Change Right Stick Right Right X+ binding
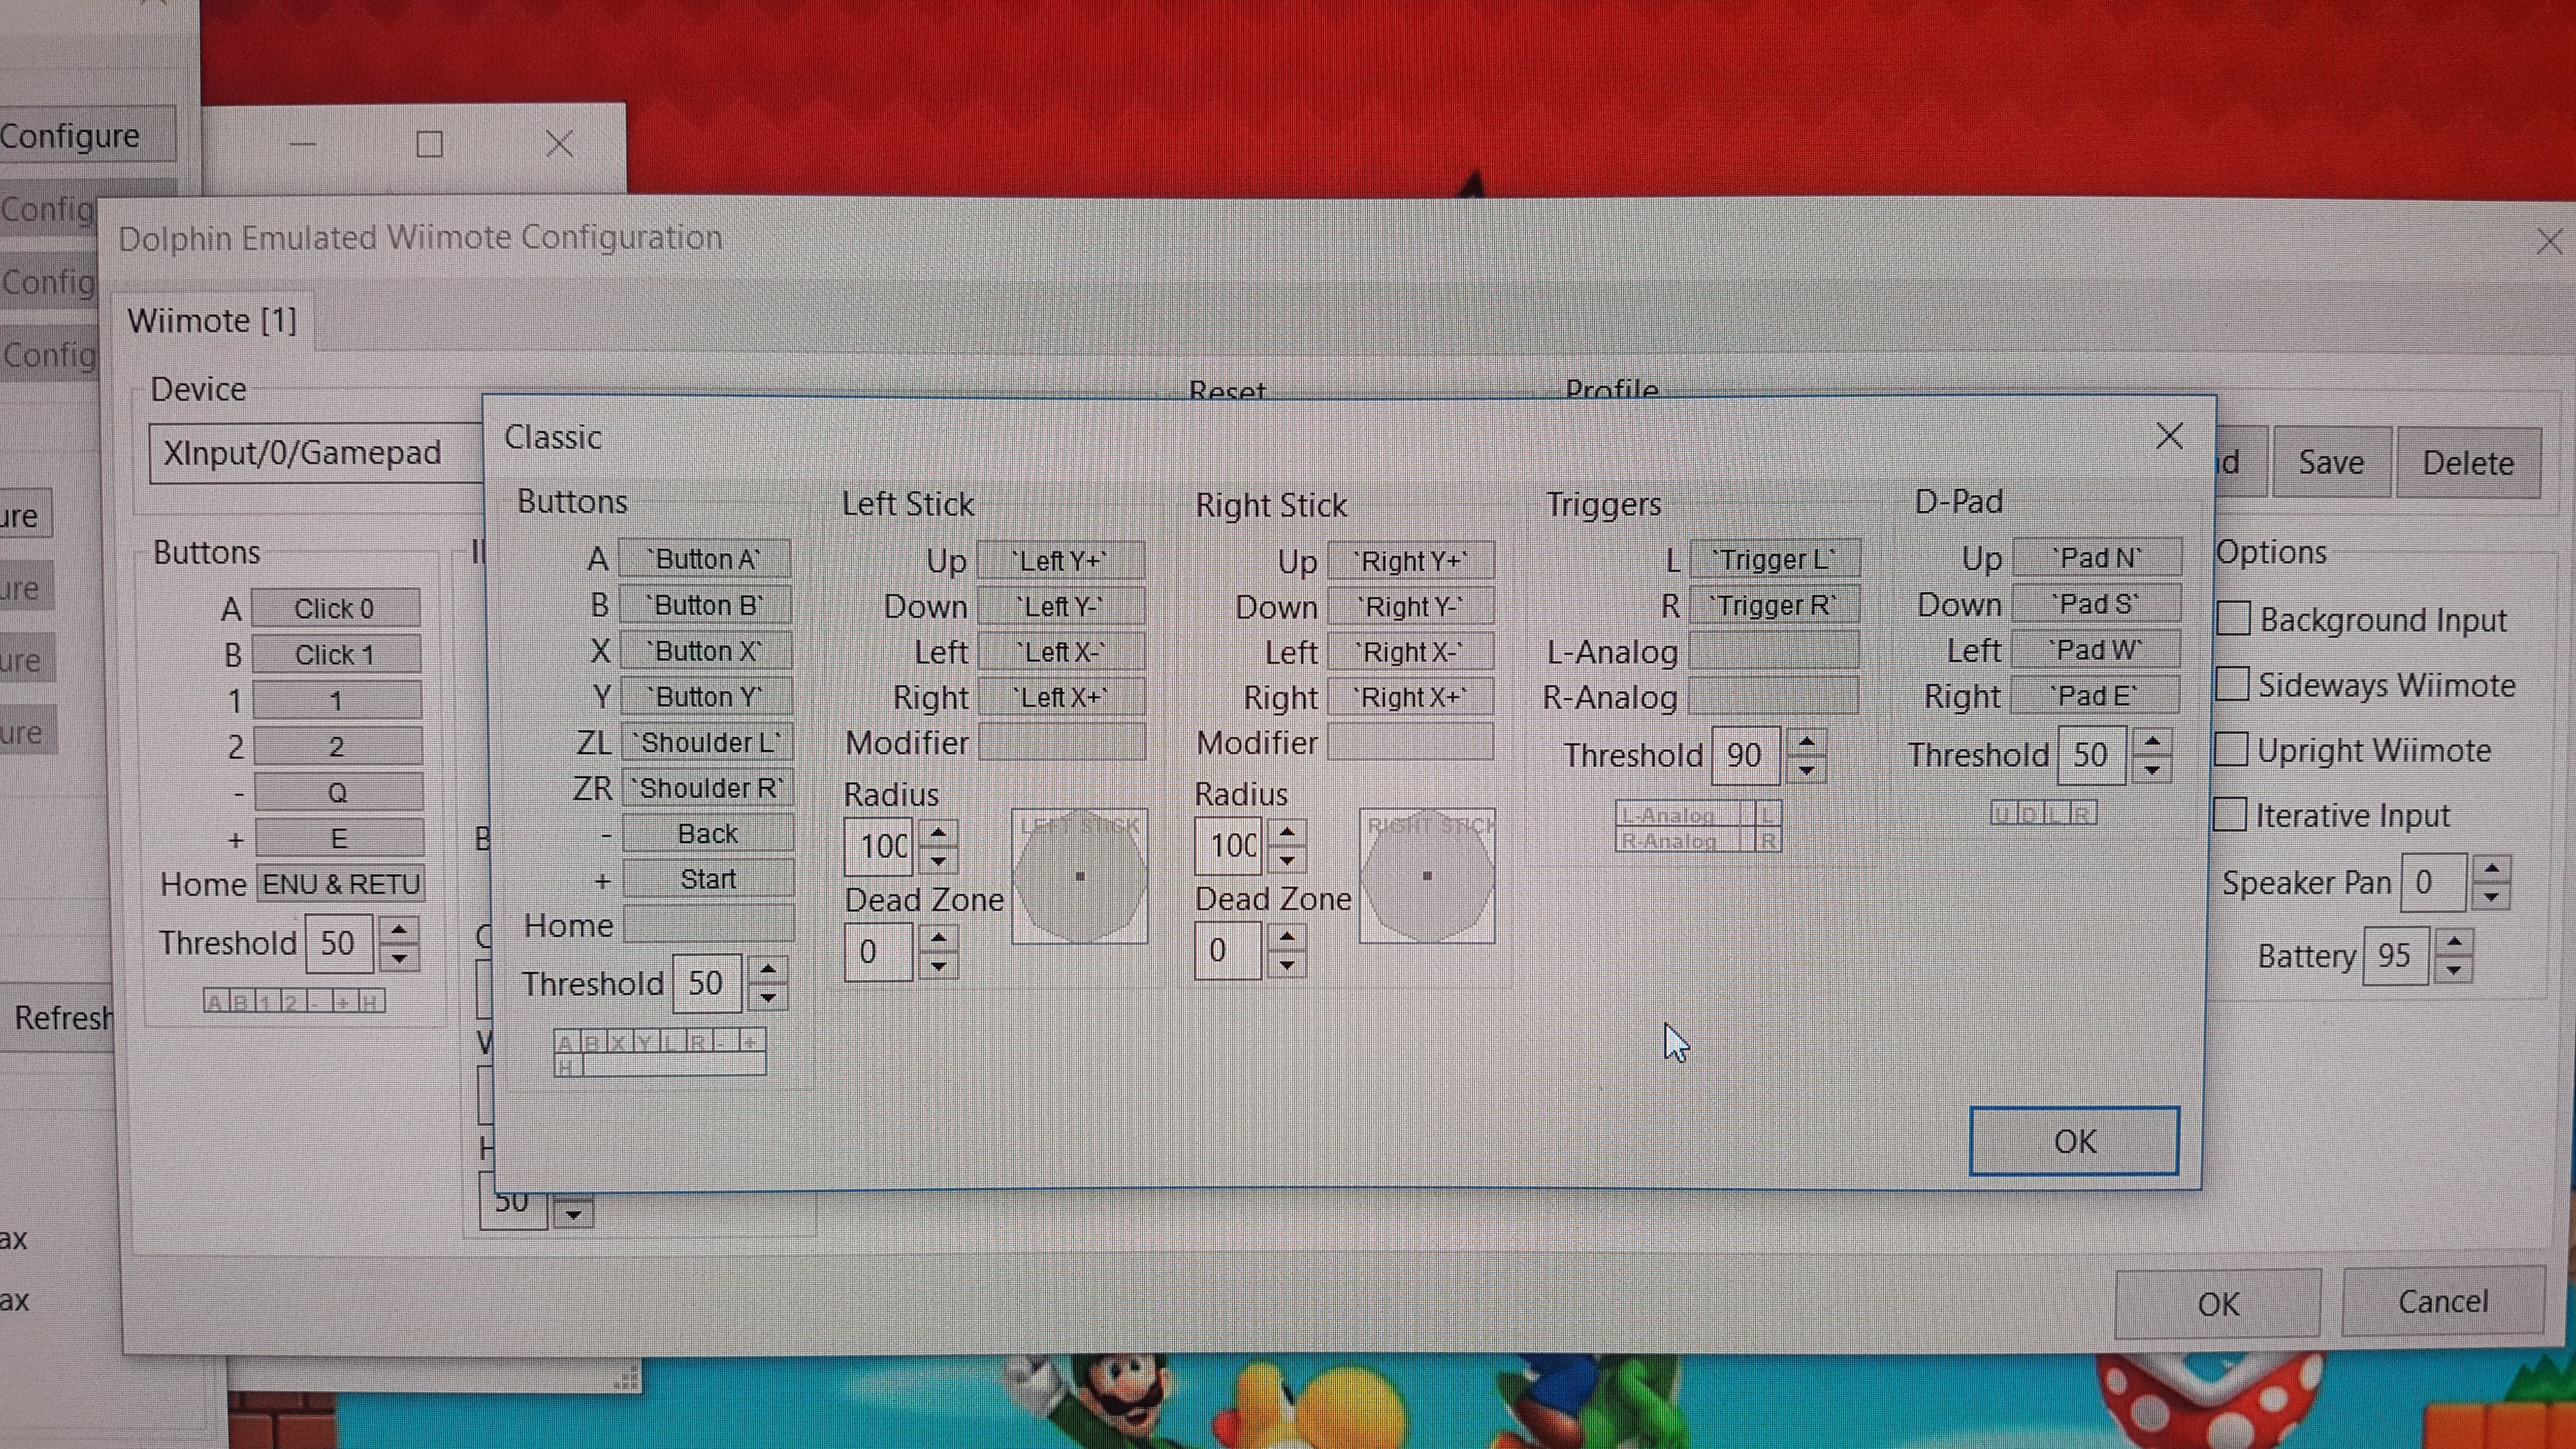The width and height of the screenshot is (2576, 1449). pyautogui.click(x=1411, y=697)
